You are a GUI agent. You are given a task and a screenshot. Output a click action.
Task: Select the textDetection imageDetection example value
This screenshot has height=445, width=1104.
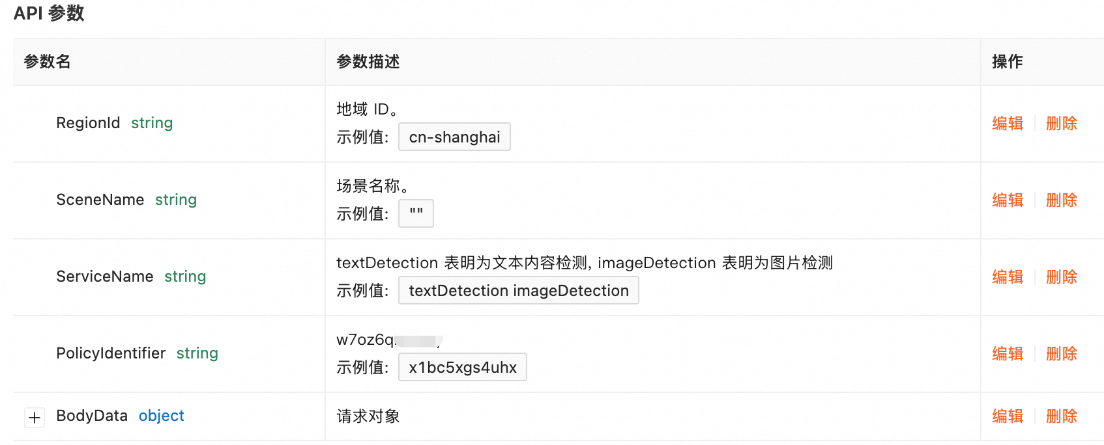pyautogui.click(x=518, y=291)
